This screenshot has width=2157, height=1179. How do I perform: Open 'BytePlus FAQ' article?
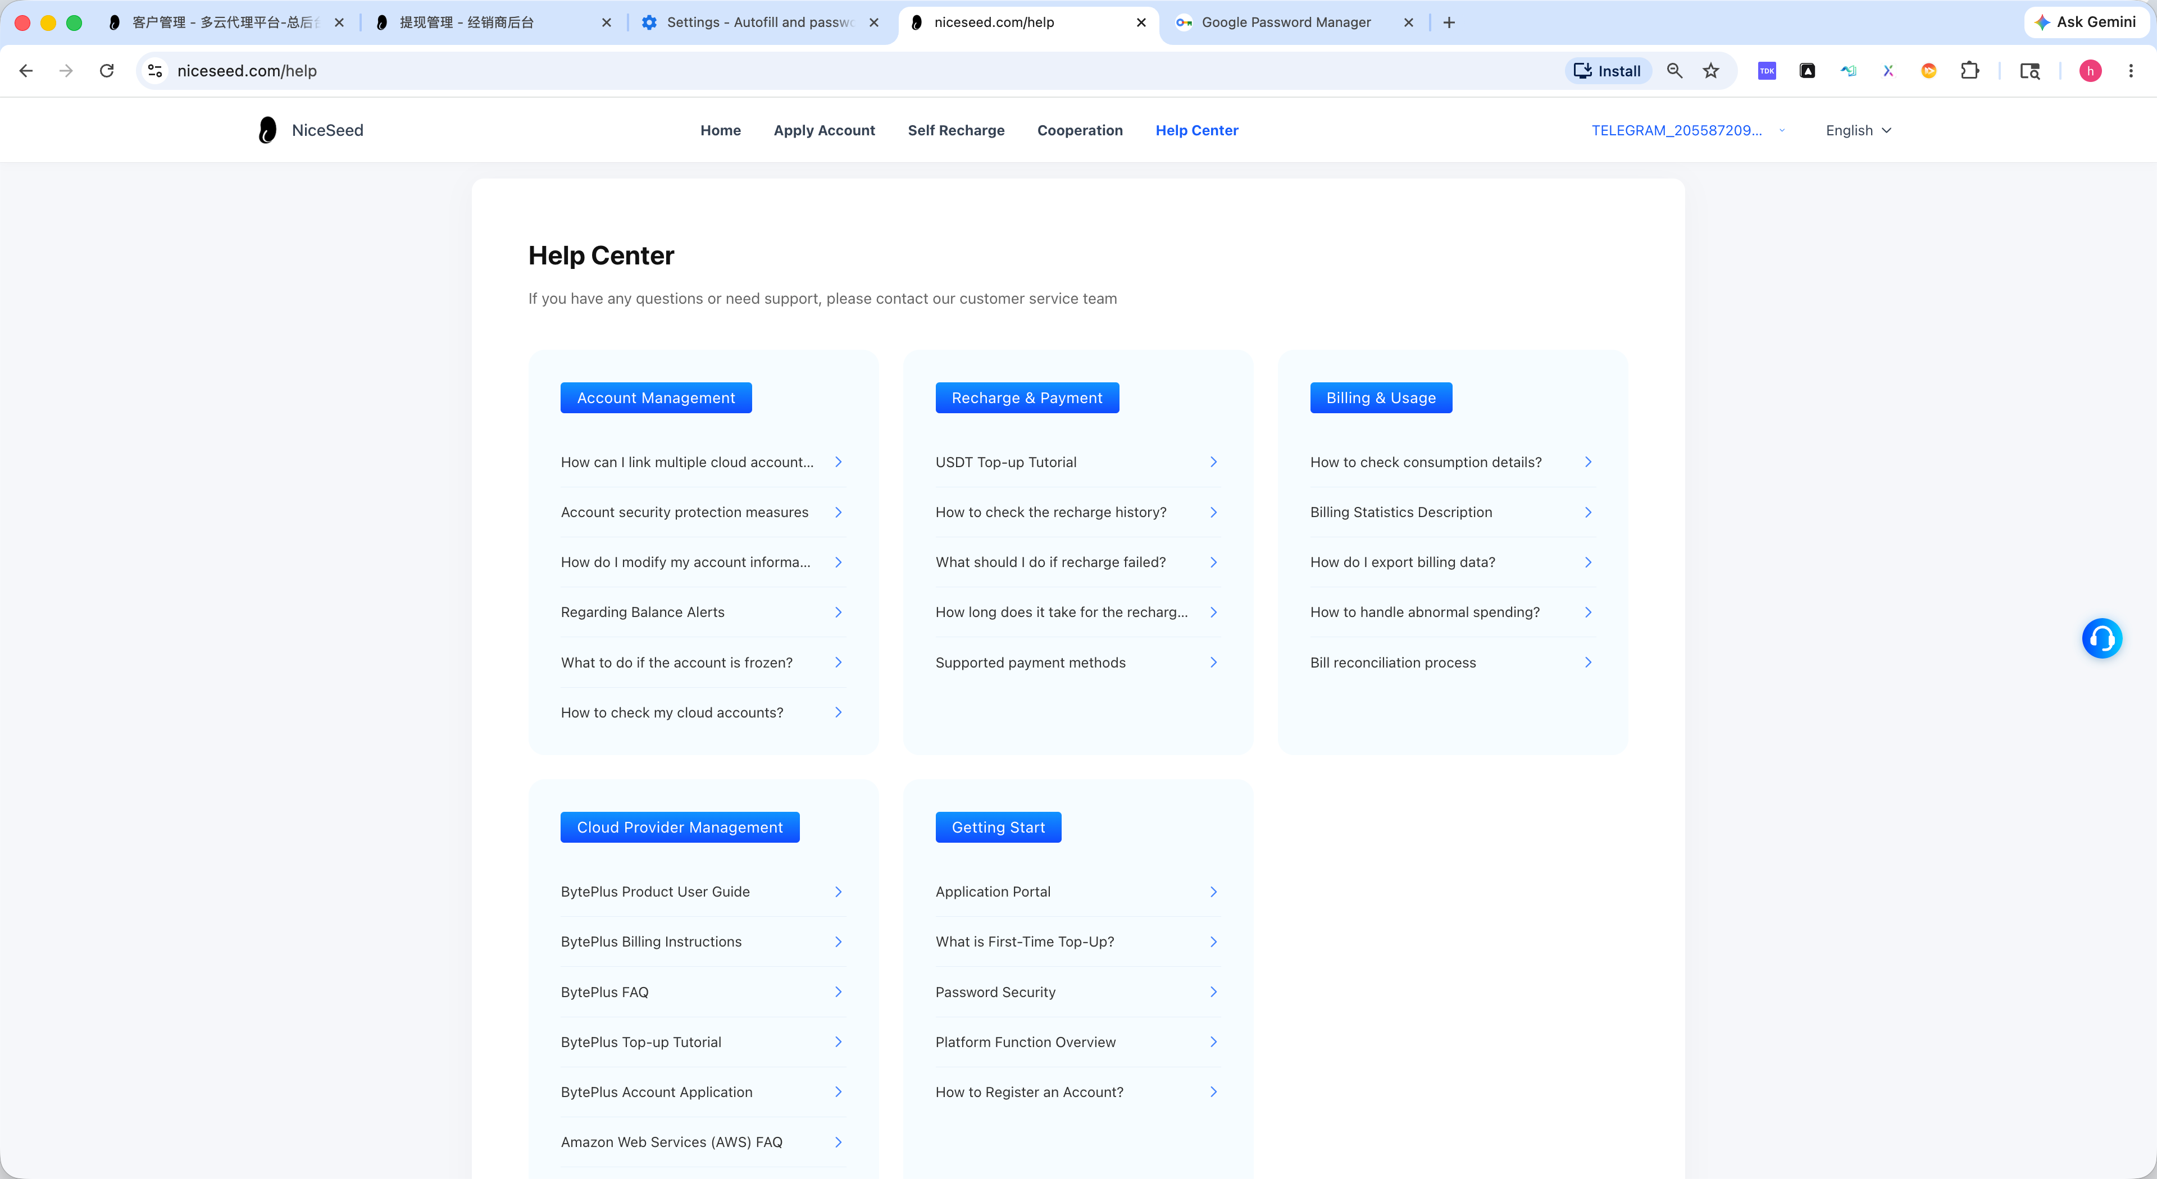(x=703, y=993)
